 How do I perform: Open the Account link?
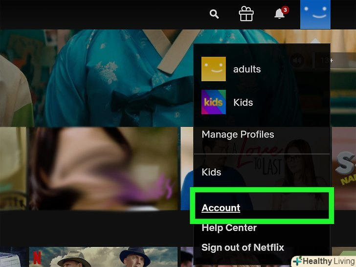[221, 208]
